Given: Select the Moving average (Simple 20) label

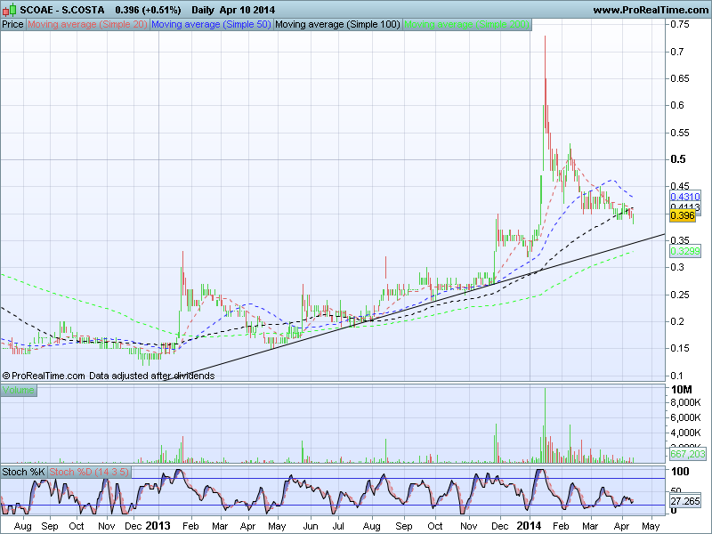Looking at the screenshot, I should click(x=87, y=25).
